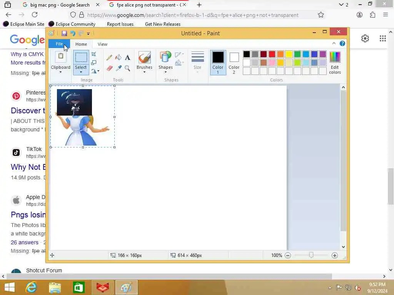This screenshot has width=394, height=295.
Task: Open Get New Releases bookmark
Action: [163, 24]
